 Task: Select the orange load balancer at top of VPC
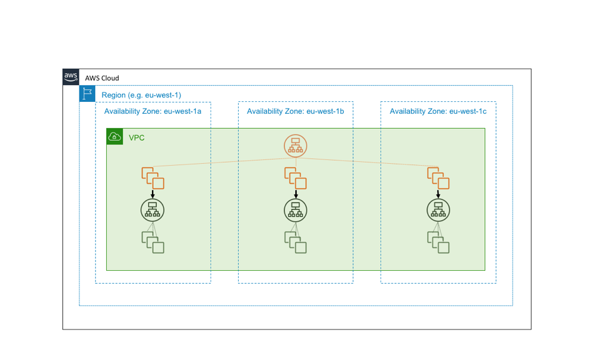295,146
